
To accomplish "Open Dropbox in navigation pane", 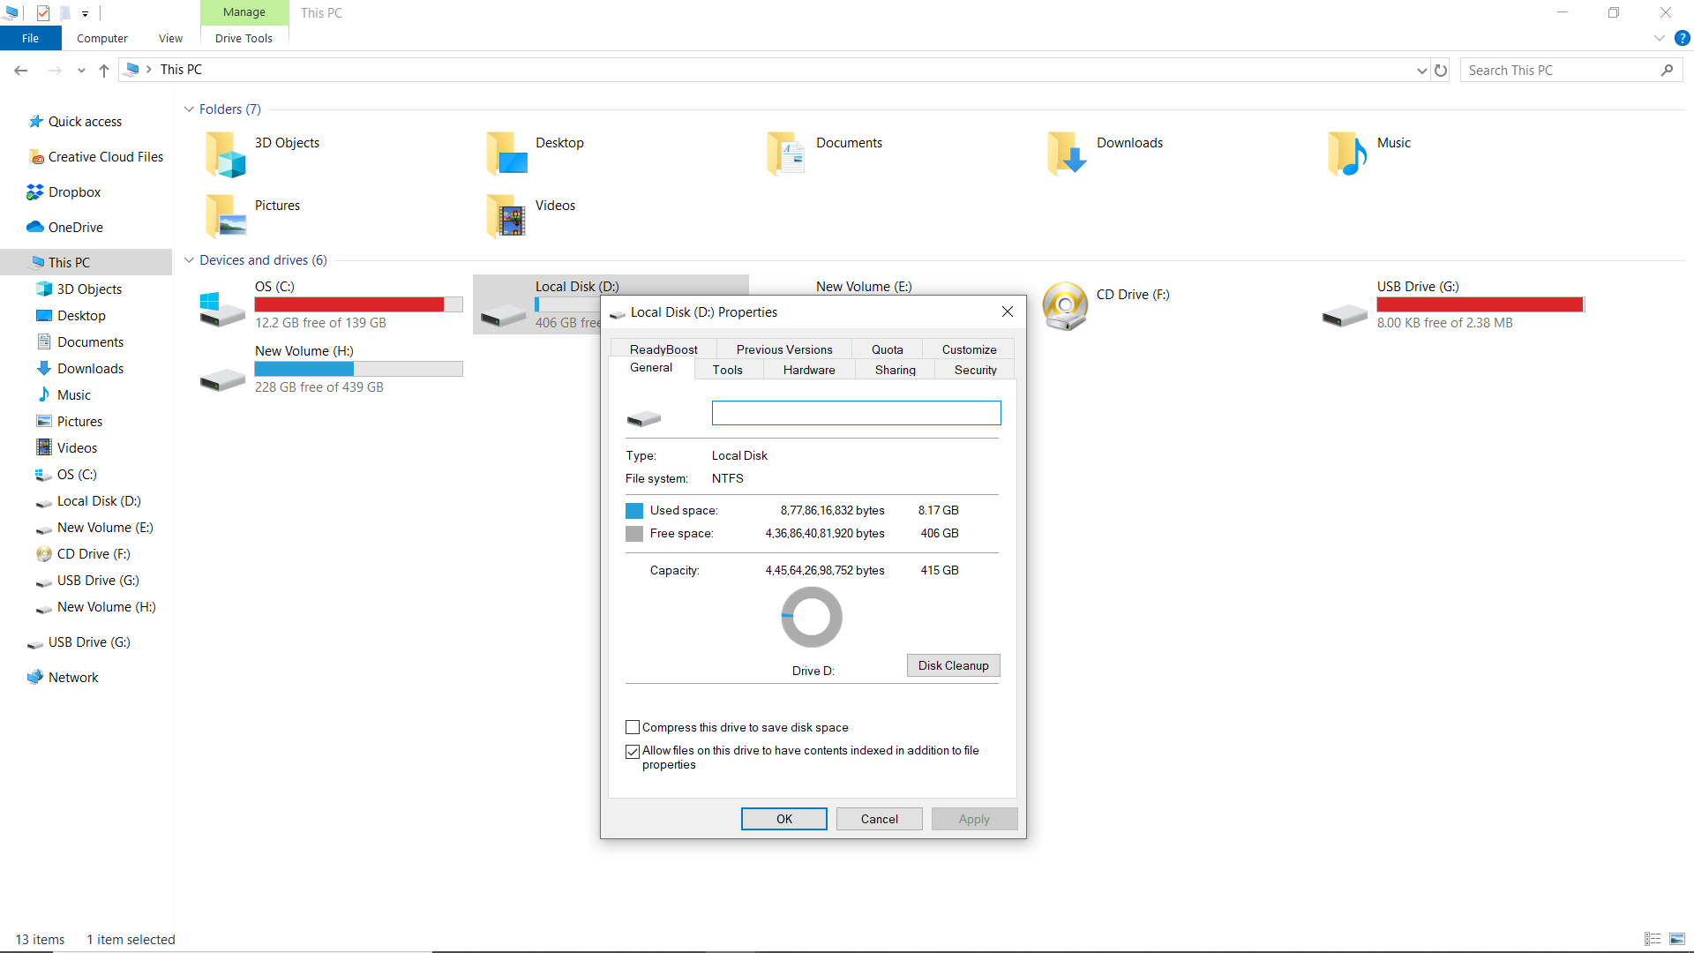I will point(74,192).
